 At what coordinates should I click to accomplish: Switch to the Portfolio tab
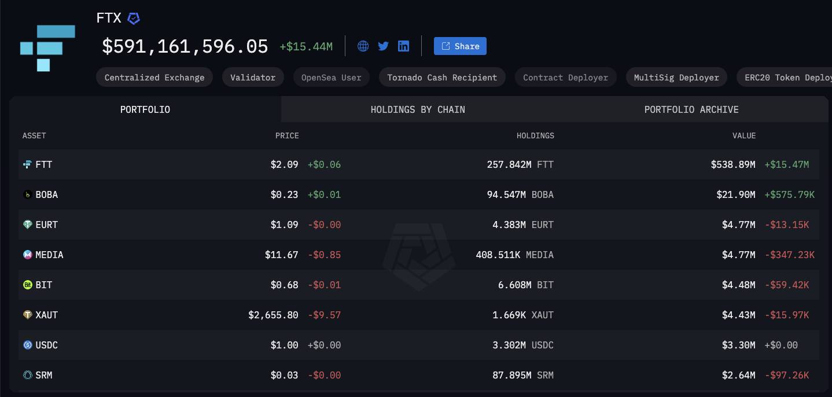(145, 109)
